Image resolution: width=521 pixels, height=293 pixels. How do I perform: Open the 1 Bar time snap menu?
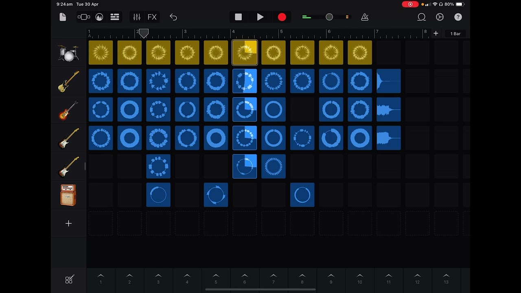[x=455, y=34]
